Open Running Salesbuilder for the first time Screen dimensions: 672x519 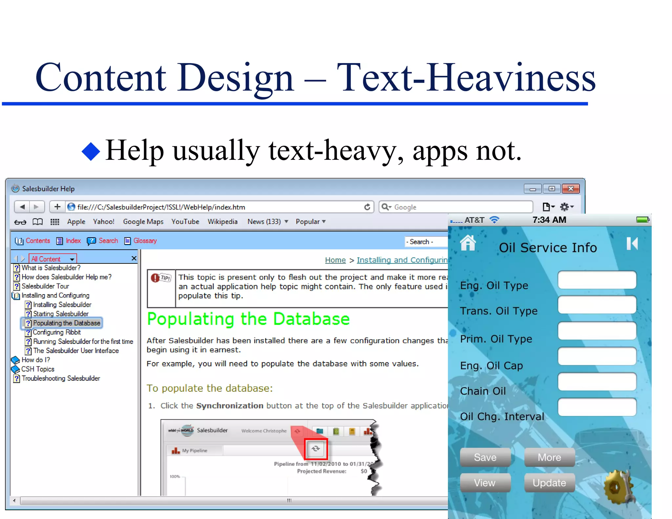coord(79,342)
